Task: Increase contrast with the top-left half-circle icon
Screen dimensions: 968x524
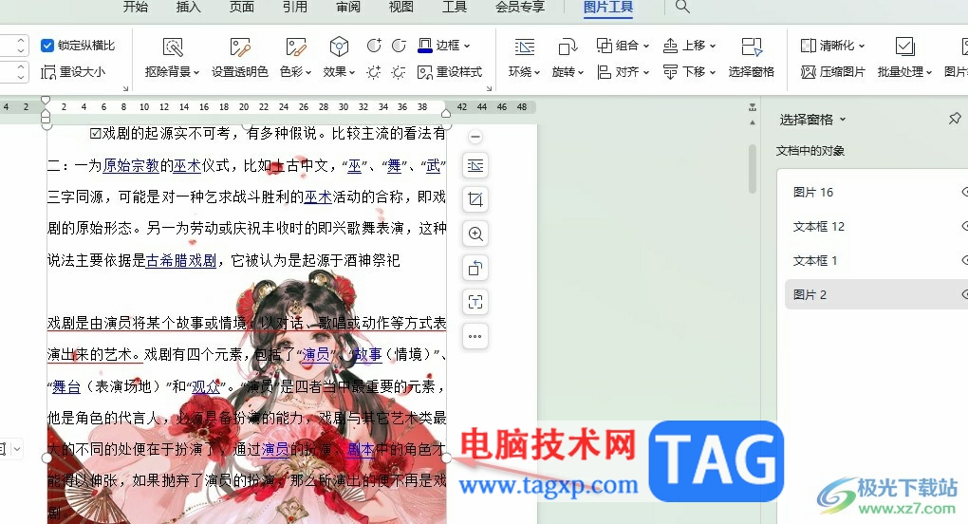Action: pos(374,46)
